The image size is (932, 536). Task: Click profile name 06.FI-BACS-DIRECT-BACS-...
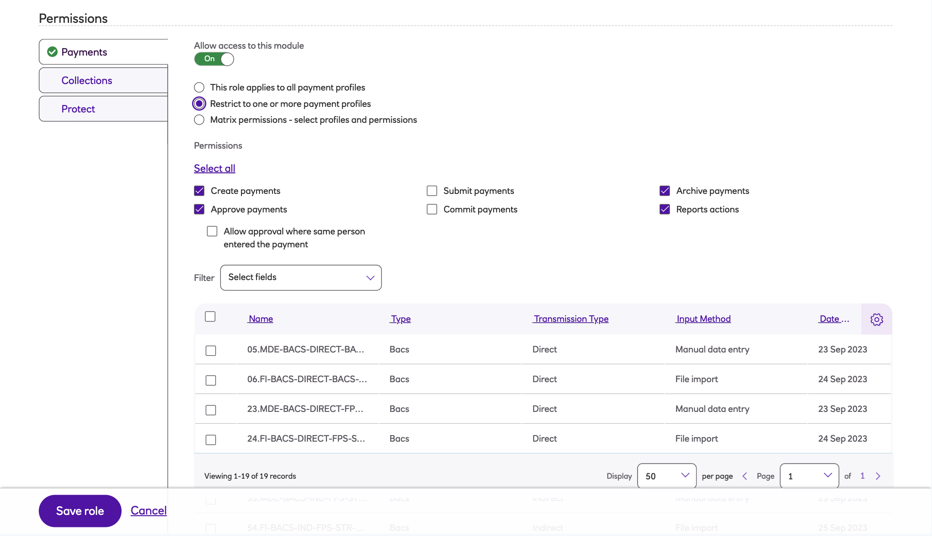(307, 379)
